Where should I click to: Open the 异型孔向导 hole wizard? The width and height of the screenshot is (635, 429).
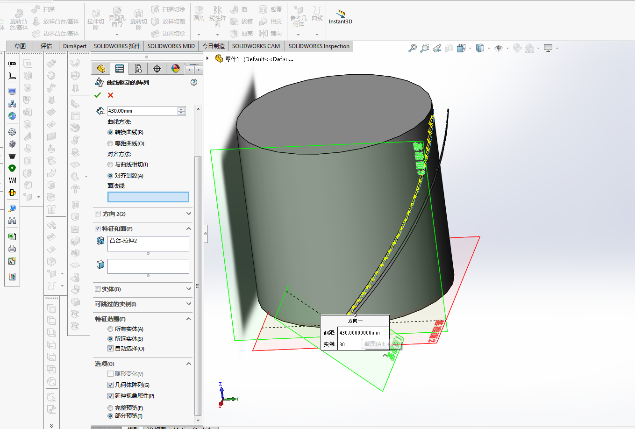[x=117, y=16]
